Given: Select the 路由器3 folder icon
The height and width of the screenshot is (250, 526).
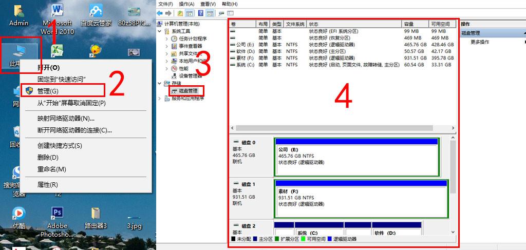Looking at the screenshot, I should (96, 218).
